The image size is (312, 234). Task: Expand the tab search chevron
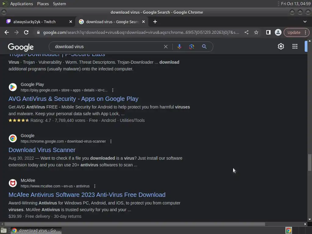(305, 22)
